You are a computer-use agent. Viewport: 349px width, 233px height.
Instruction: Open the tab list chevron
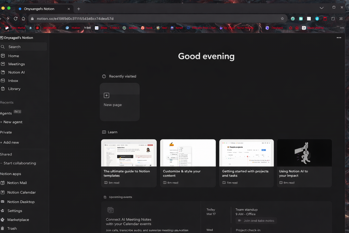pyautogui.click(x=322, y=8)
